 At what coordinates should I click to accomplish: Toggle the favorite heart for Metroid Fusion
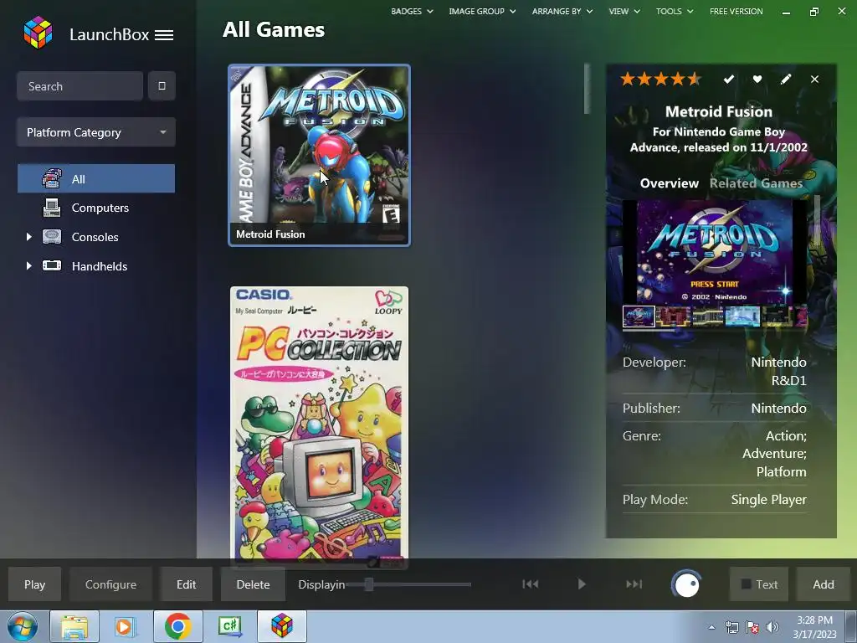[757, 80]
